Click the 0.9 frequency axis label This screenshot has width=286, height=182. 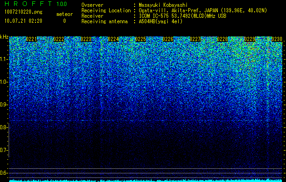[x=4, y=105]
